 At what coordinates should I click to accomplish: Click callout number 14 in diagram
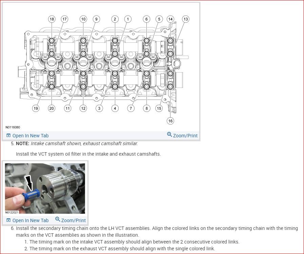tap(170, 19)
